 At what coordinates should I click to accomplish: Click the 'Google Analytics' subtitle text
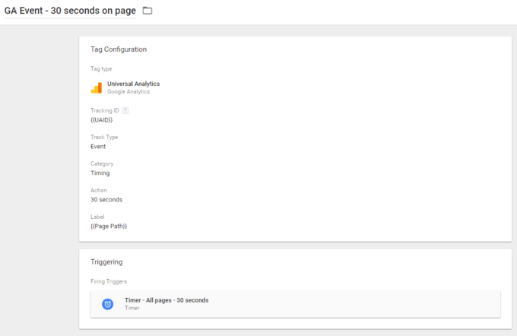coord(128,92)
